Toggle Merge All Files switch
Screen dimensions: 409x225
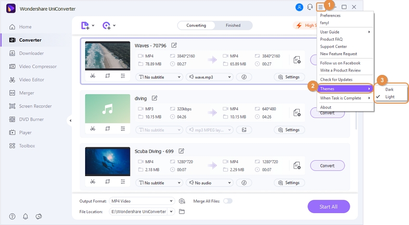click(227, 201)
